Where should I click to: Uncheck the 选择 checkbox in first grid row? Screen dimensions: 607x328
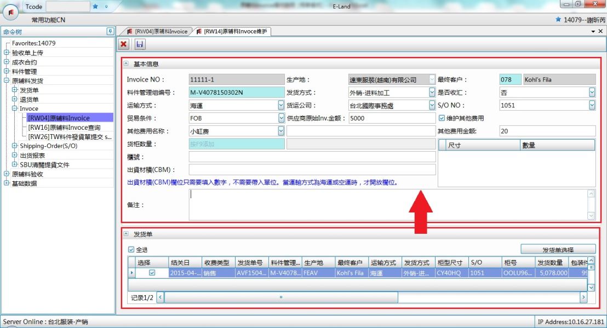152,273
